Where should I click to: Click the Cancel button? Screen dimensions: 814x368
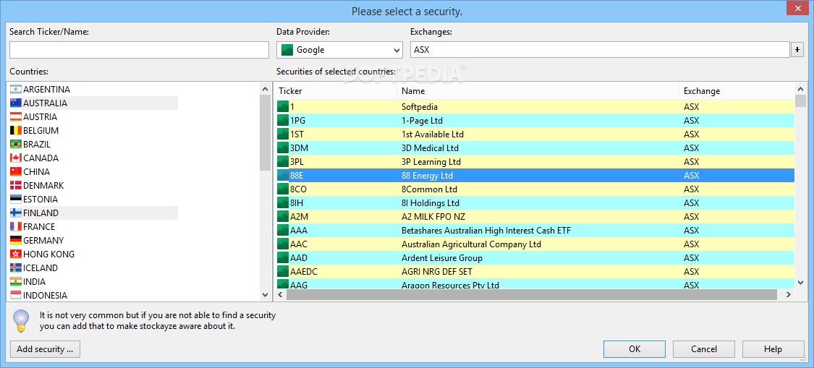coord(704,349)
